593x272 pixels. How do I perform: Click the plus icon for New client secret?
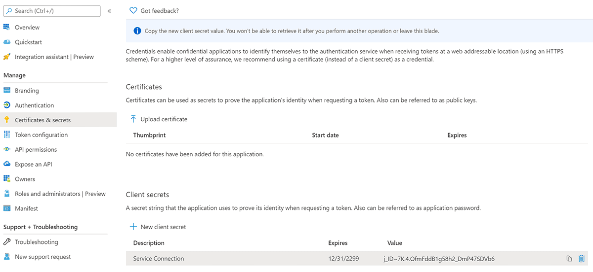tap(133, 227)
